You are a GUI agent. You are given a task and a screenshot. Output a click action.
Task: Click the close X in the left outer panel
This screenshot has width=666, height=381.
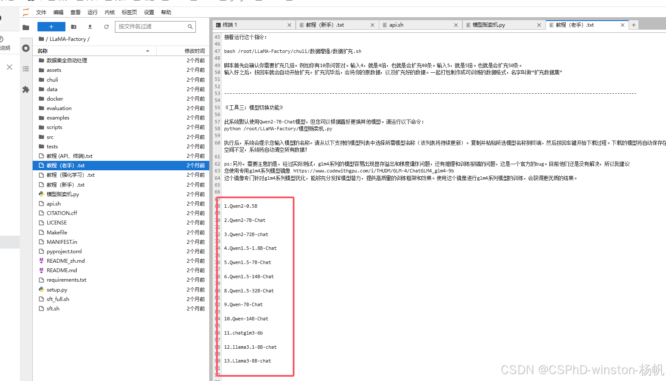pos(9,67)
